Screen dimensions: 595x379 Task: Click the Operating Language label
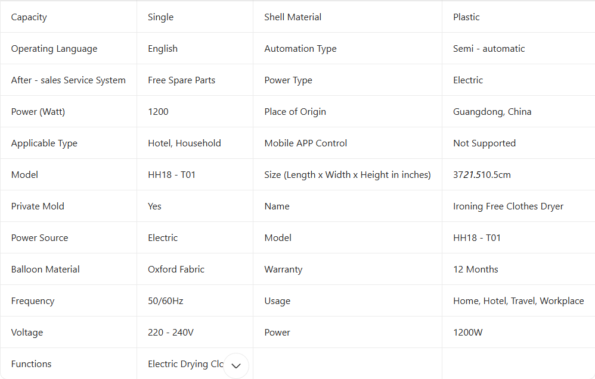54,49
